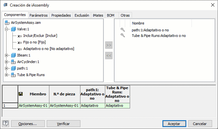Click the AirSystemAssy.iam assembly icon

7,23
